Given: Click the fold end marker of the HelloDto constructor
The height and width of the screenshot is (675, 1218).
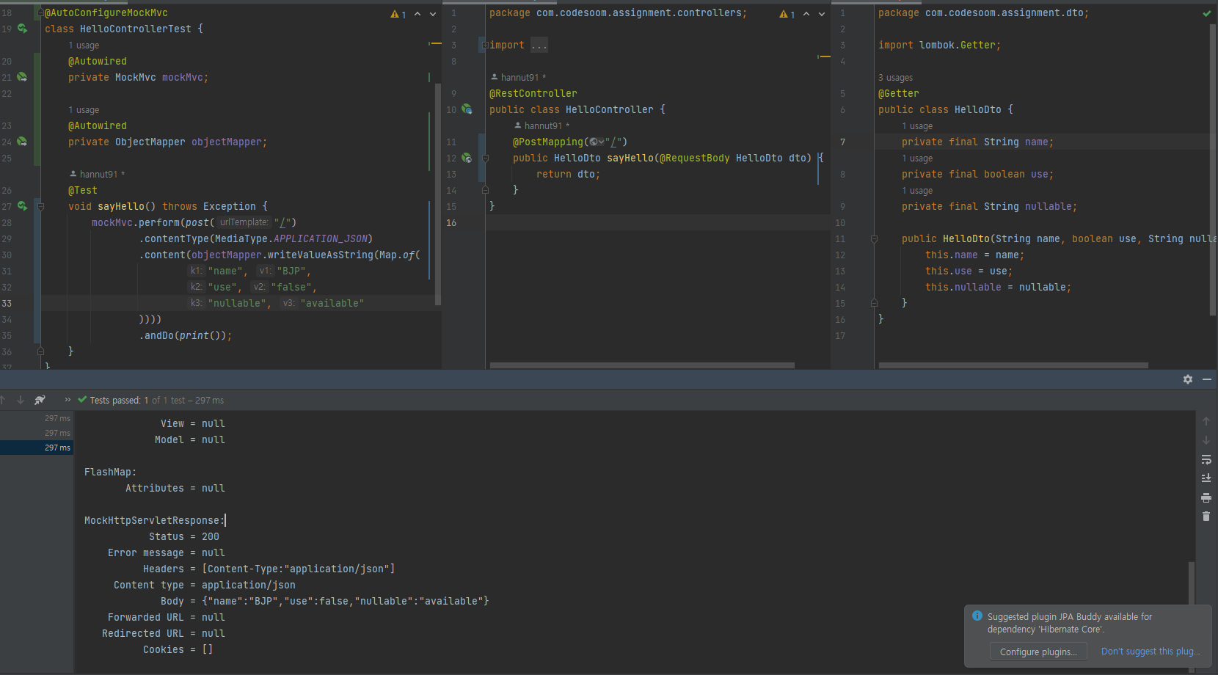Looking at the screenshot, I should [x=874, y=303].
